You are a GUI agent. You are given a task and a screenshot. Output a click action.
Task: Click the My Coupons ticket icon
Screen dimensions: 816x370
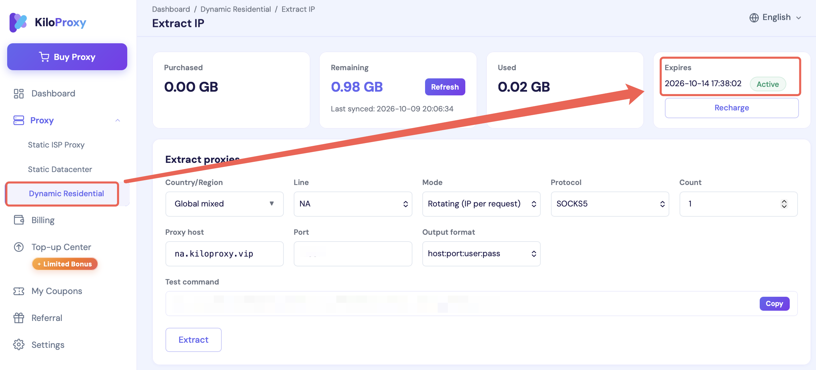19,291
